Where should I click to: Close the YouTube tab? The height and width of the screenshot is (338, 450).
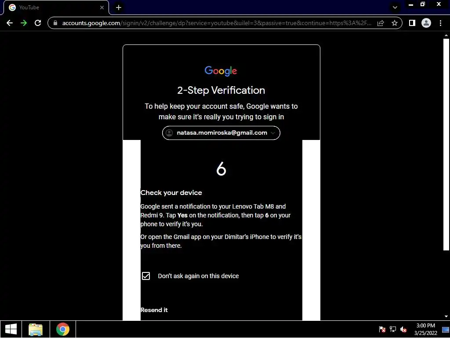pyautogui.click(x=102, y=7)
